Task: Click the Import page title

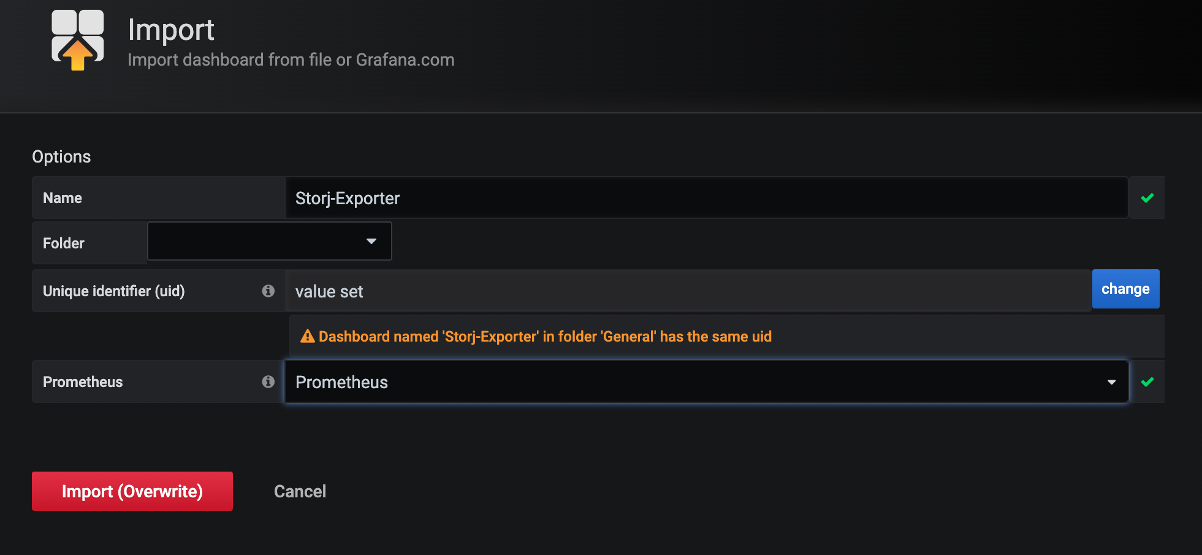Action: [171, 30]
